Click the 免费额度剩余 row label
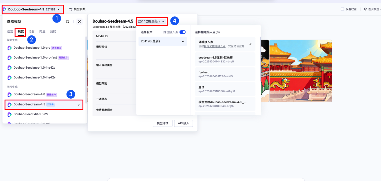381x181 pixels. (104, 110)
